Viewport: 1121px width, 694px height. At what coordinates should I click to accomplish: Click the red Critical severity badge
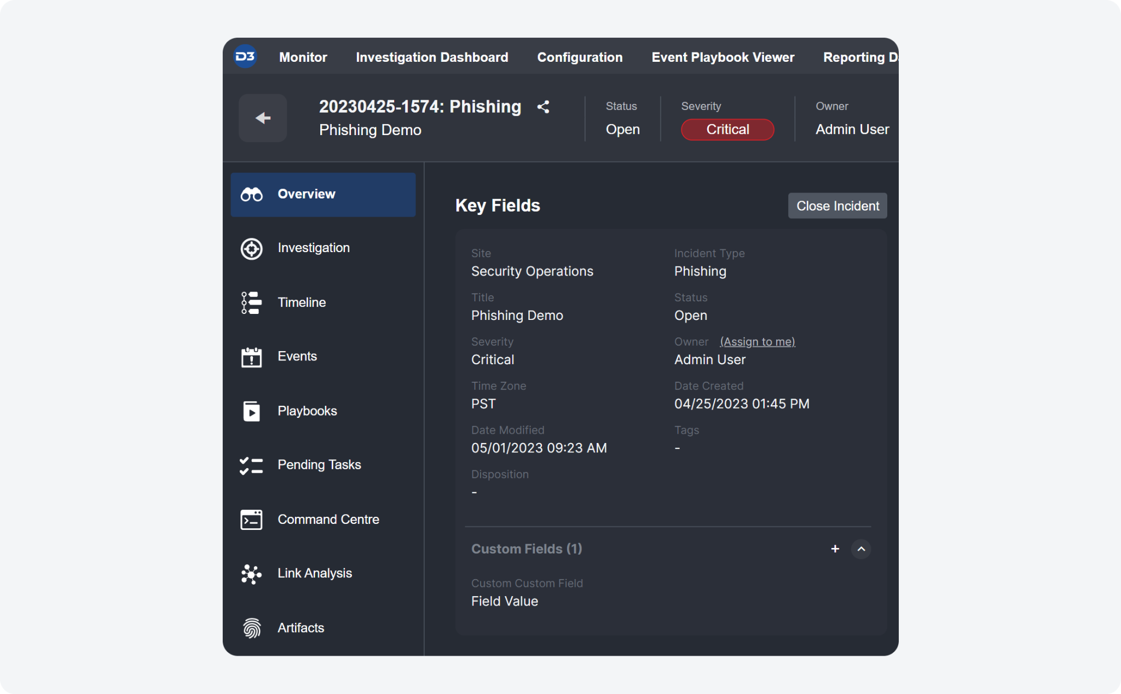point(727,130)
